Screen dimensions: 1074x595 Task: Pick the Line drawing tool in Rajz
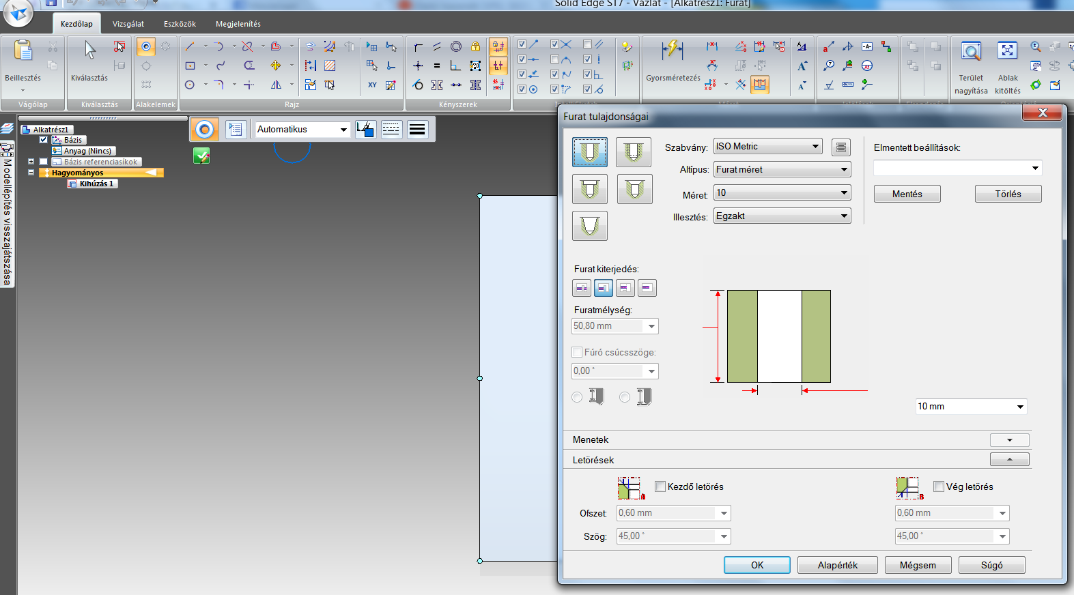tap(190, 46)
